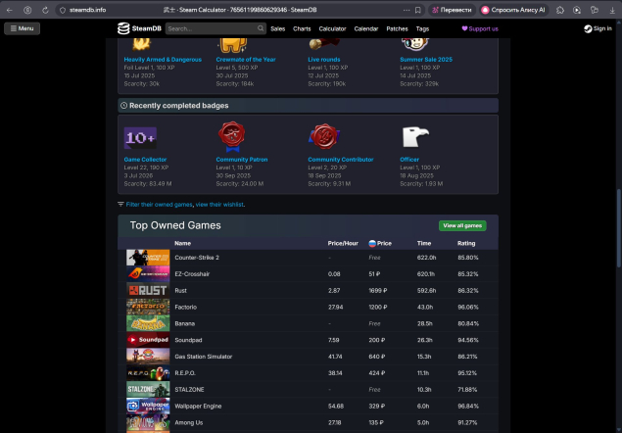The height and width of the screenshot is (433, 622).
Task: Click the Officer eagle badge icon
Action: [415, 137]
